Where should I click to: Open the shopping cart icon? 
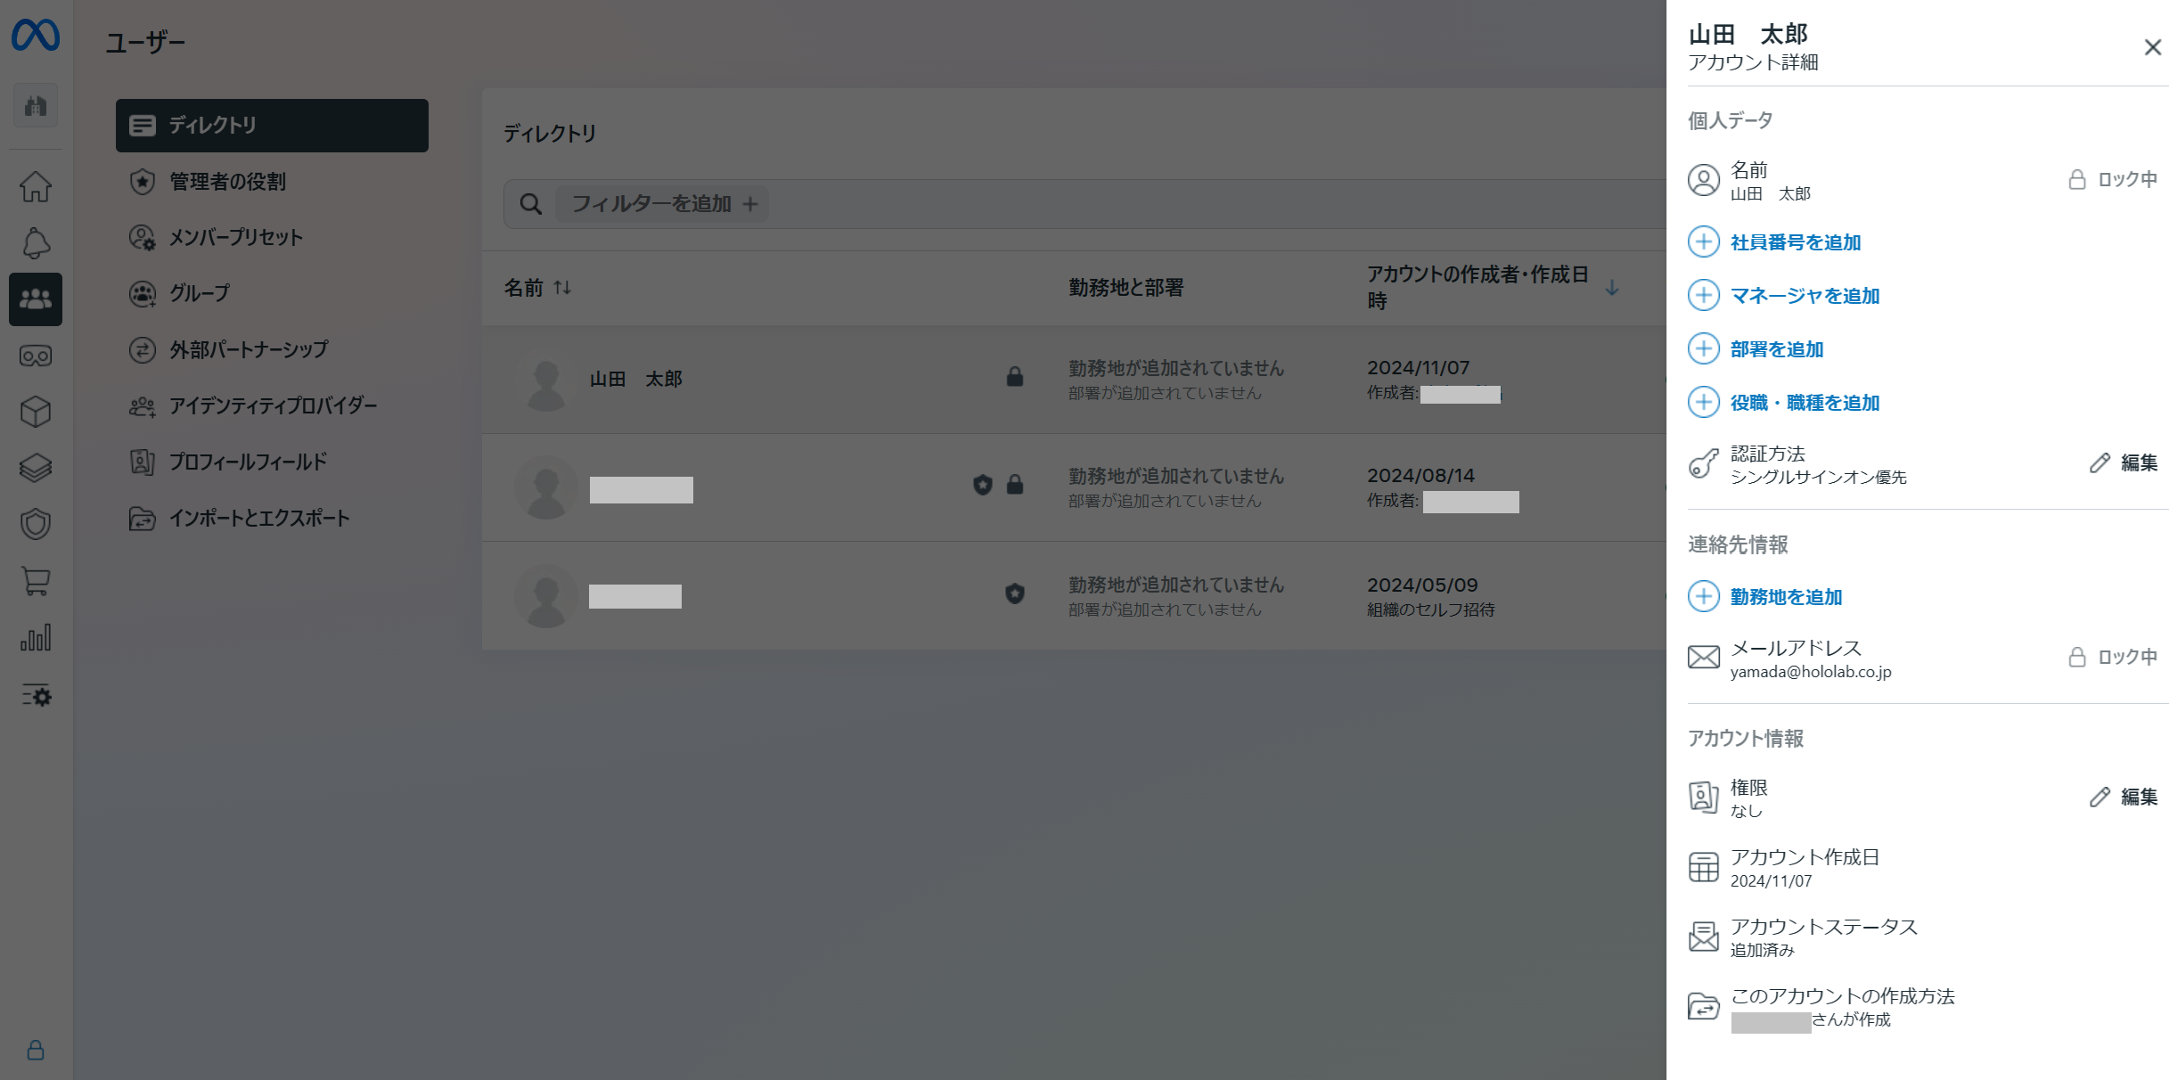(x=36, y=581)
